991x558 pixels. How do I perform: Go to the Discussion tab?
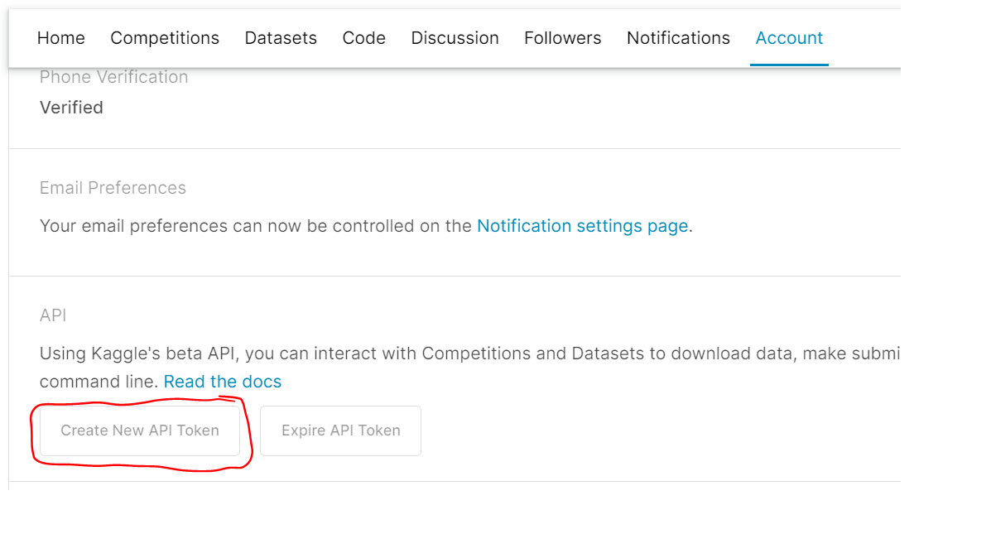pos(455,38)
